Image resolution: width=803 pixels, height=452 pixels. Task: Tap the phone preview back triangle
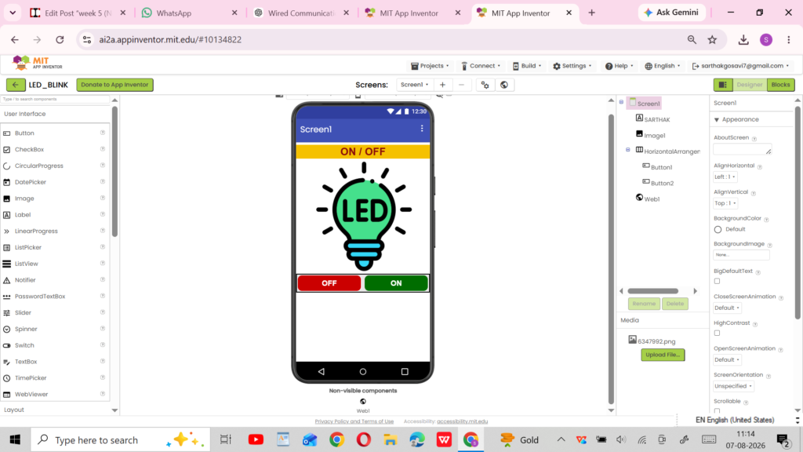pyautogui.click(x=321, y=371)
